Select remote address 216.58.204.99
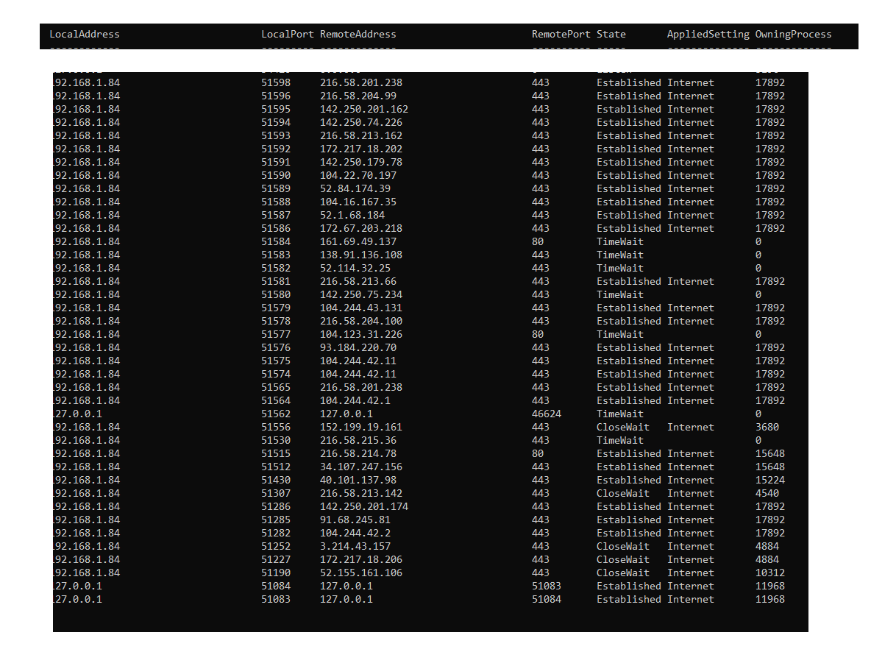This screenshot has width=871, height=652. point(358,96)
